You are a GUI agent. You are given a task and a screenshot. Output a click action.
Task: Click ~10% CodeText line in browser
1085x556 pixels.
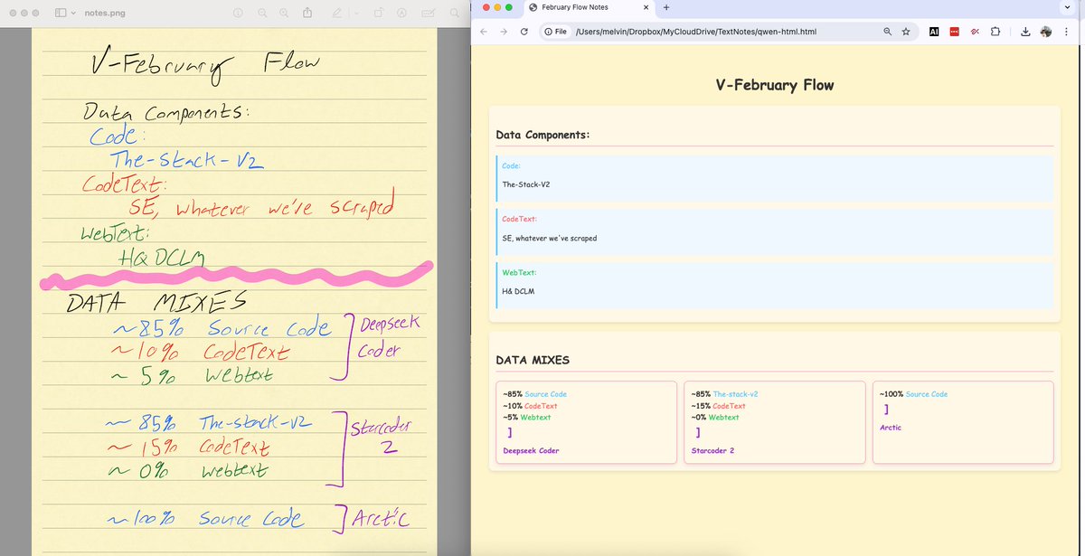click(530, 406)
